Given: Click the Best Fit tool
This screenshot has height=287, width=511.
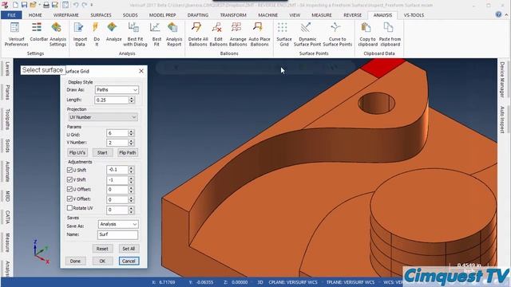Looking at the screenshot, I should [x=156, y=34].
